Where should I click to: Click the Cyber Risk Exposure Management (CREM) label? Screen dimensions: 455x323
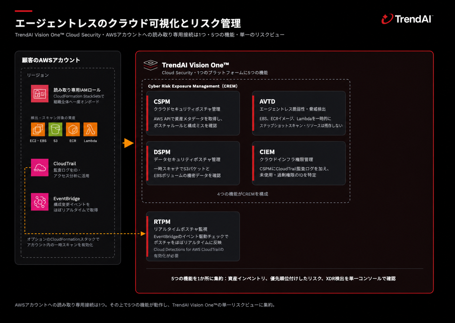(x=193, y=86)
